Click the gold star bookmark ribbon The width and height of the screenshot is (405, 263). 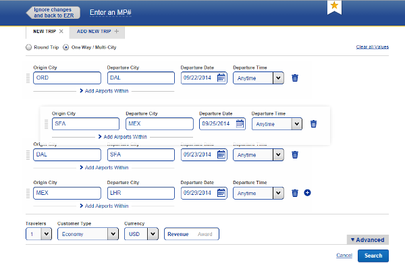click(335, 7)
